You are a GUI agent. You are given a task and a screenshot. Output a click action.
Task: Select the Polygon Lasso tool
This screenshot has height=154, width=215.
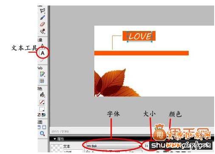(42, 11)
